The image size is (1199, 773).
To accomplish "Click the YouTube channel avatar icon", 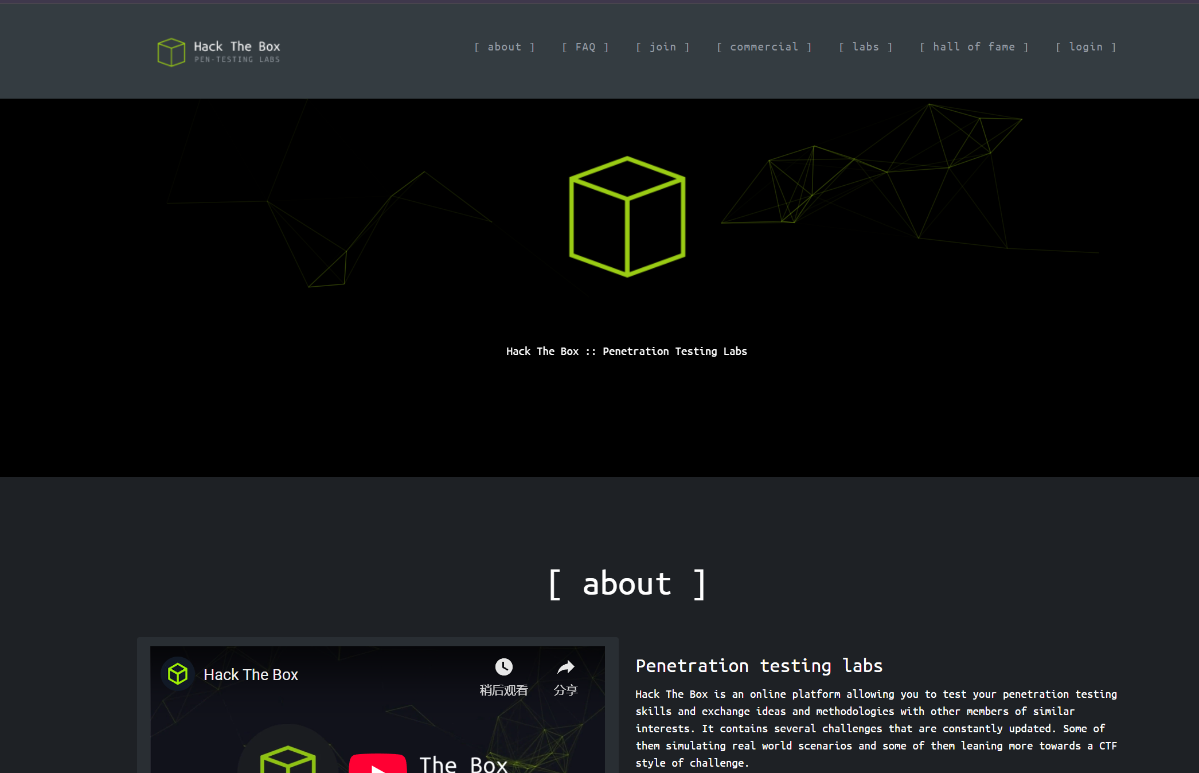I will 178,674.
